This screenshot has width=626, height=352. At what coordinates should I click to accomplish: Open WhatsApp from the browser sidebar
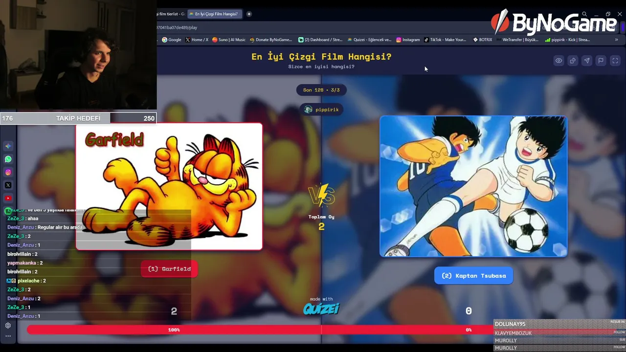8,159
